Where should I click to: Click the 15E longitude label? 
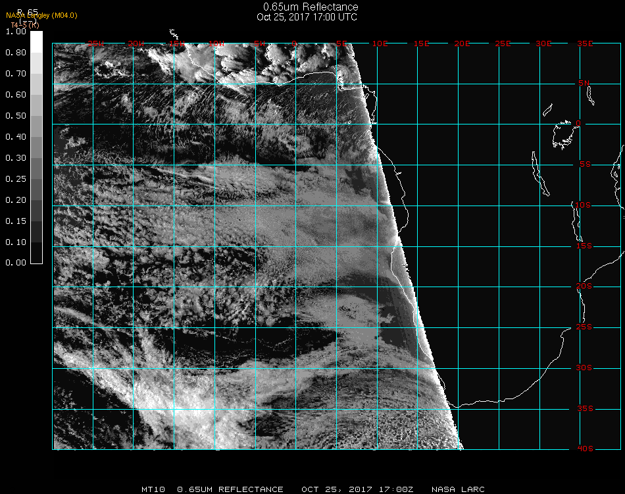[x=421, y=43]
